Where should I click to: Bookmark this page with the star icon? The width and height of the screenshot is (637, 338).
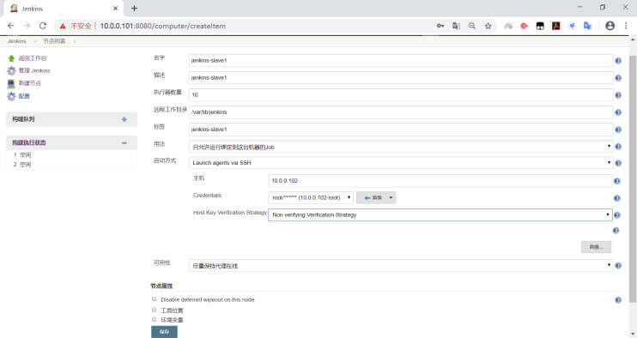click(x=488, y=26)
